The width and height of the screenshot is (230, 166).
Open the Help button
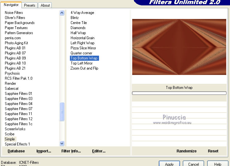(218, 164)
